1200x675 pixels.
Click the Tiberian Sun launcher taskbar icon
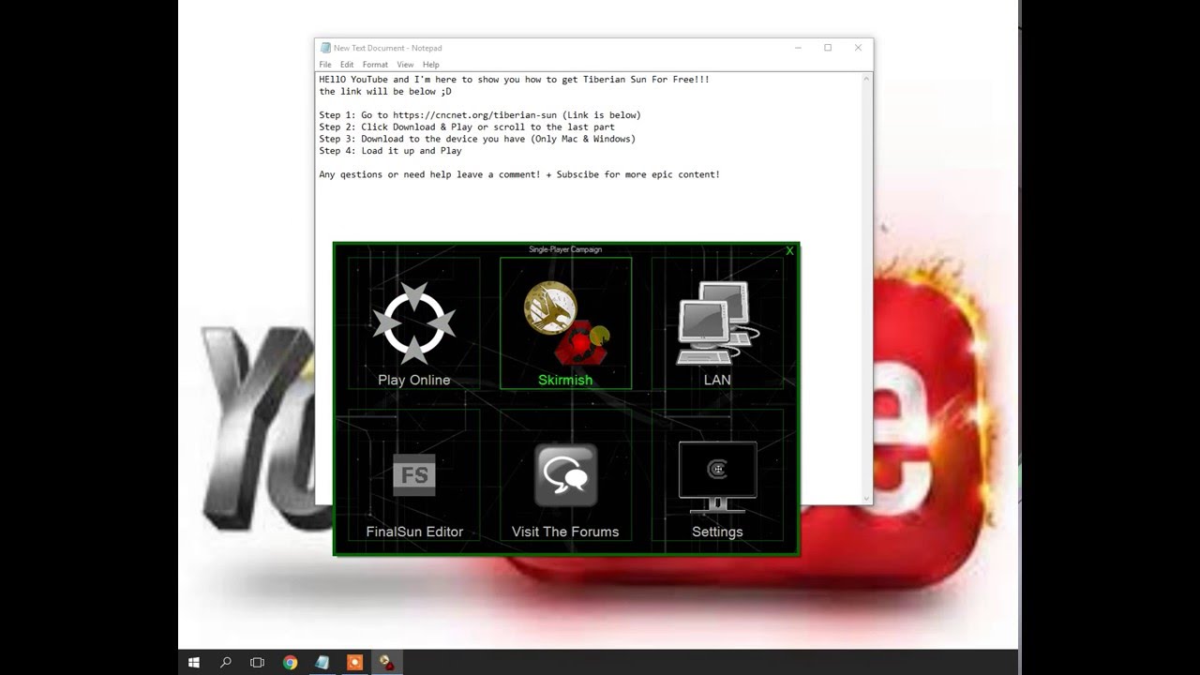coord(386,662)
